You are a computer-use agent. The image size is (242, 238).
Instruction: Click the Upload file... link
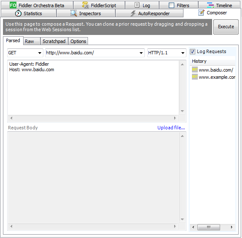tap(171, 128)
